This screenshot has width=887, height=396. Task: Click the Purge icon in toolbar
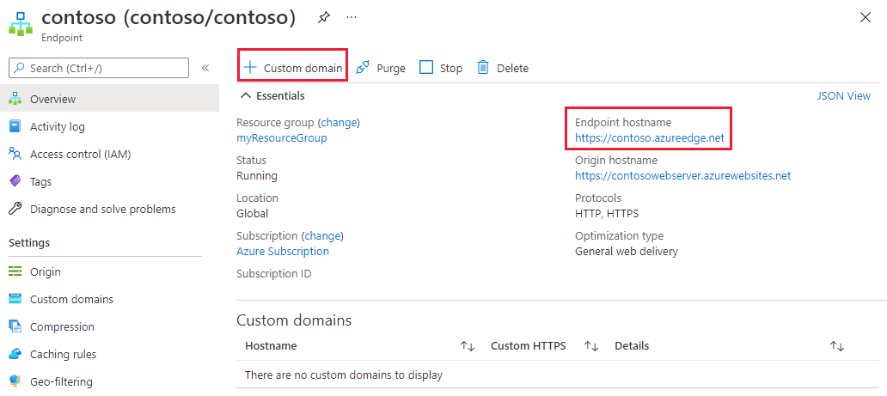point(363,68)
